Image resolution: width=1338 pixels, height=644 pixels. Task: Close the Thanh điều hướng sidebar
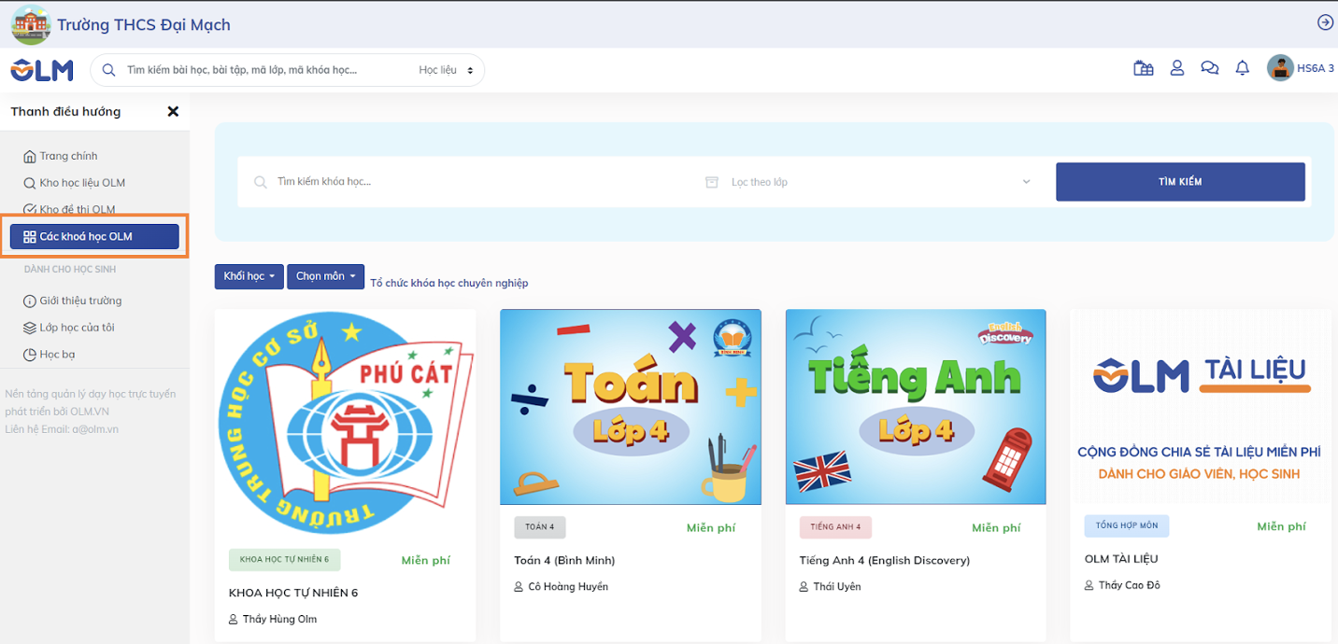(x=173, y=111)
